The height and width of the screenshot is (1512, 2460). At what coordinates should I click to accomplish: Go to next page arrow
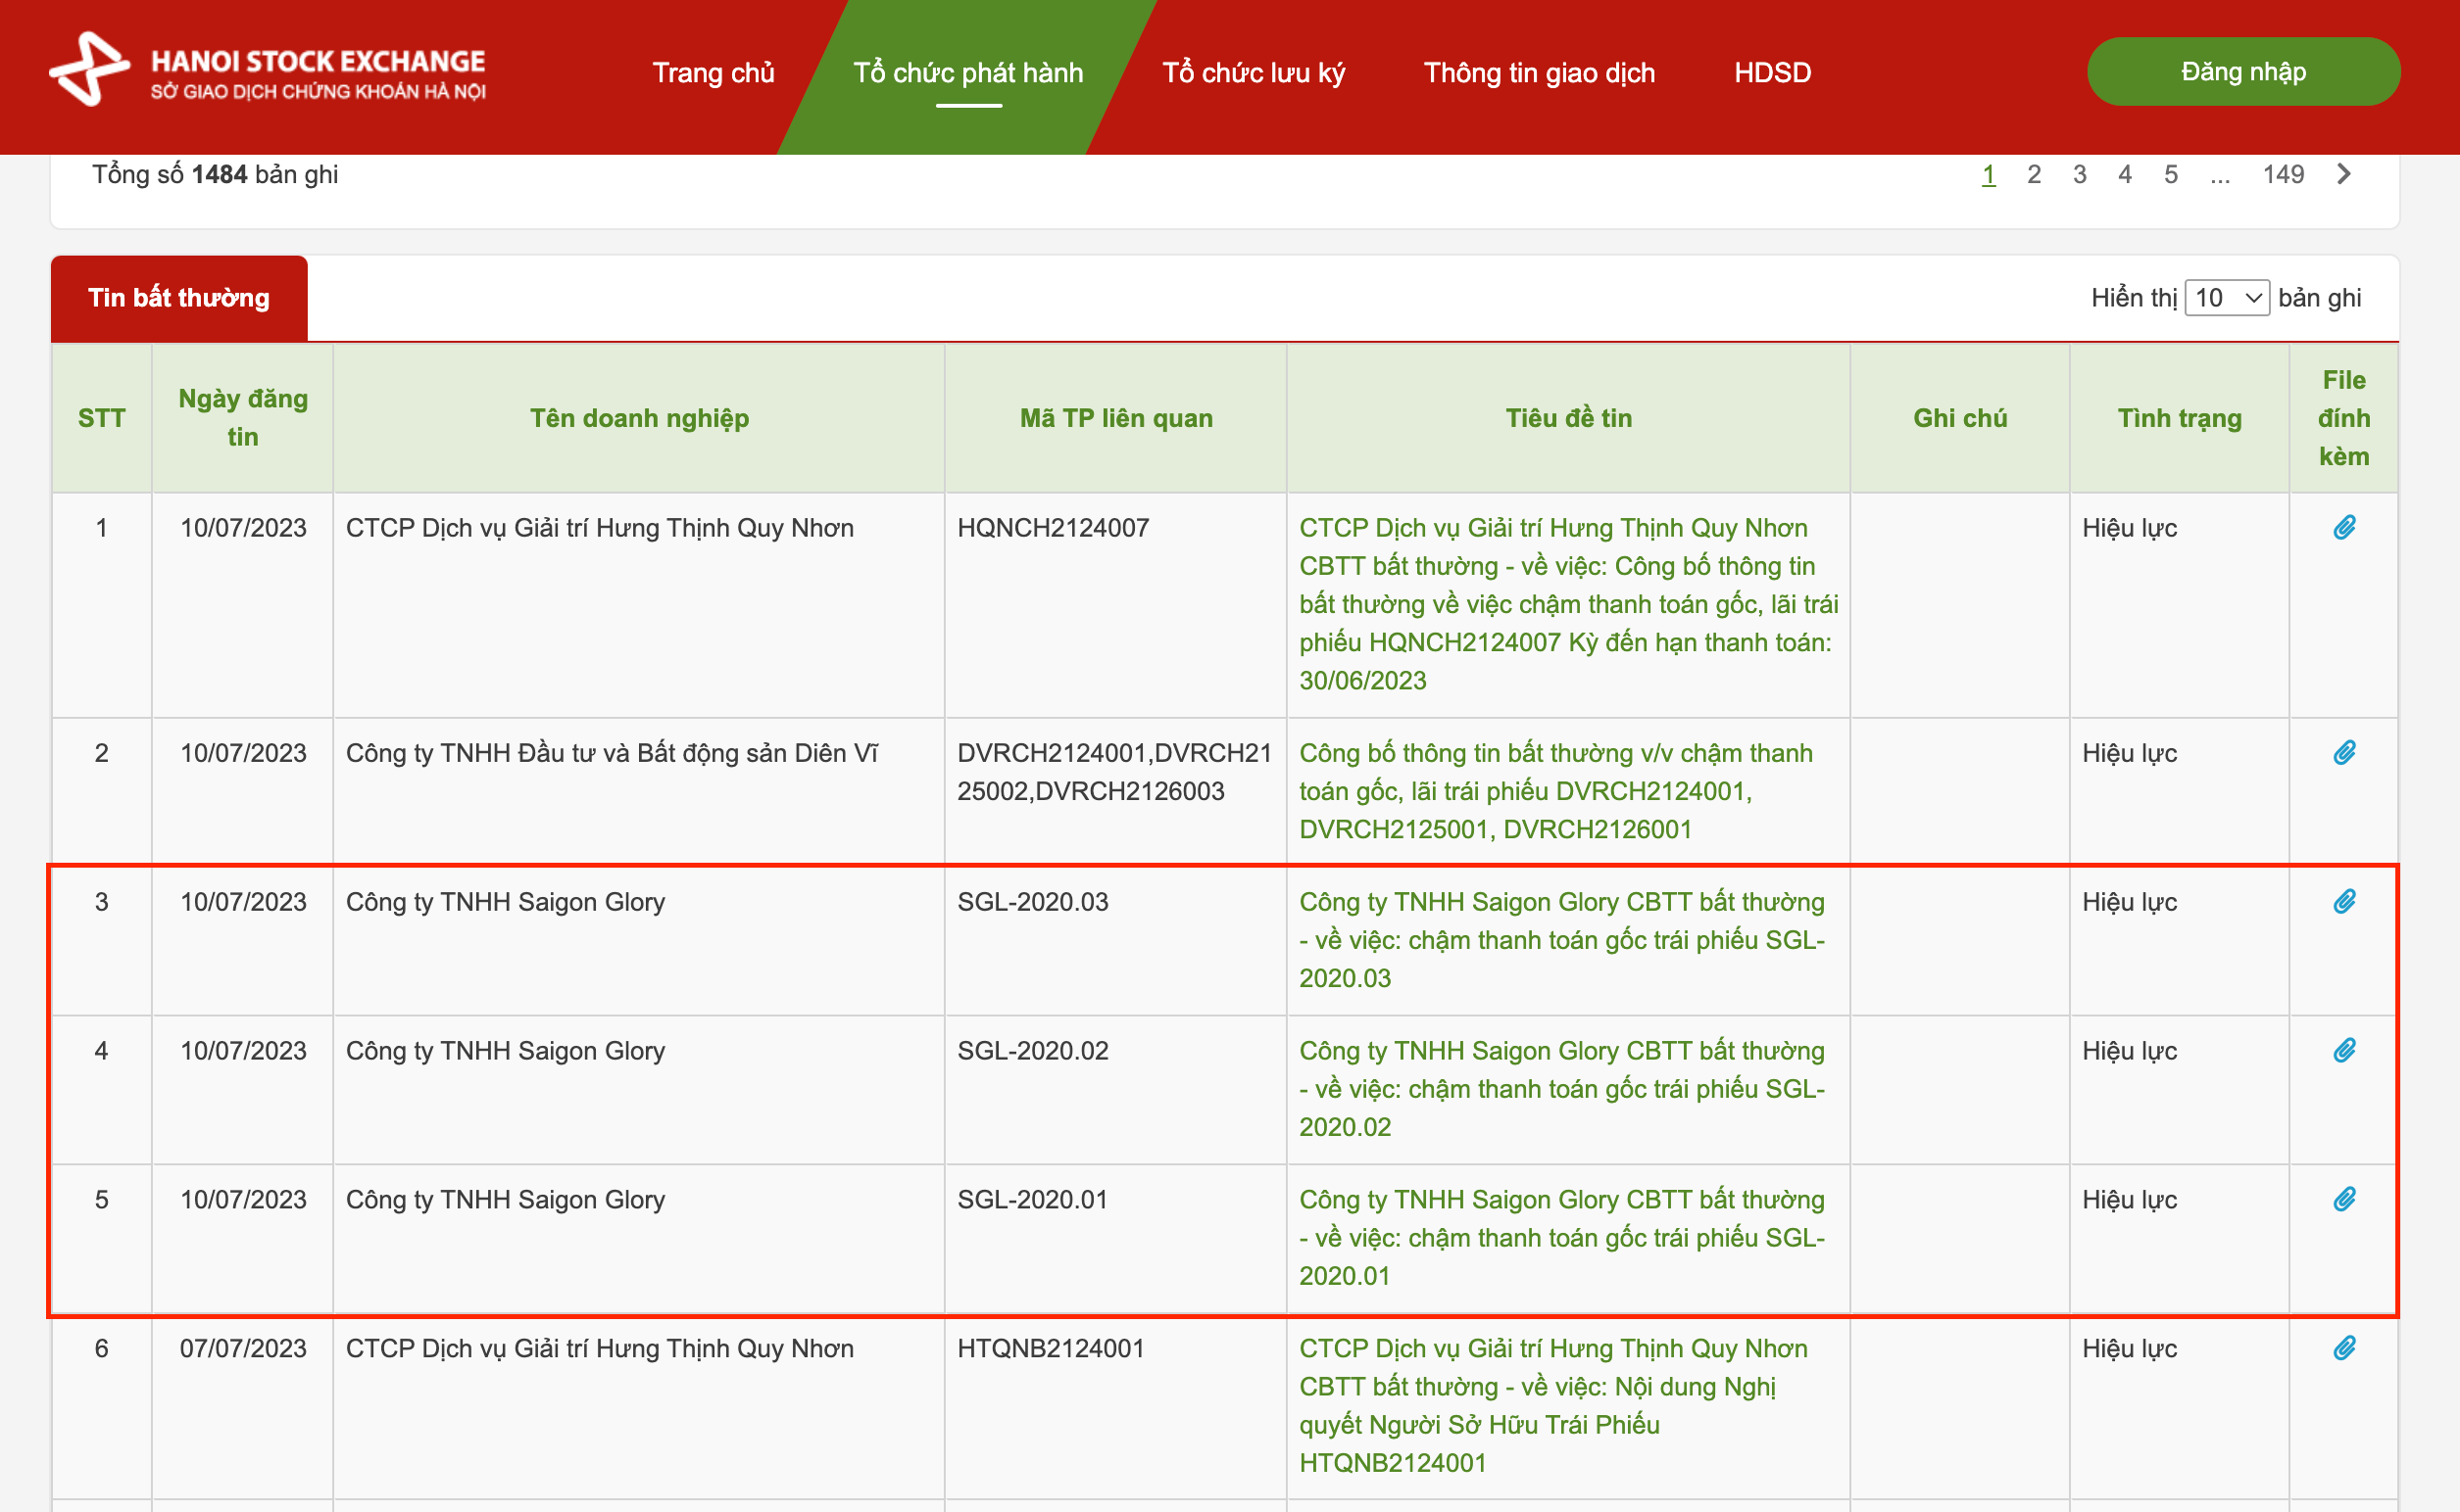tap(2343, 174)
